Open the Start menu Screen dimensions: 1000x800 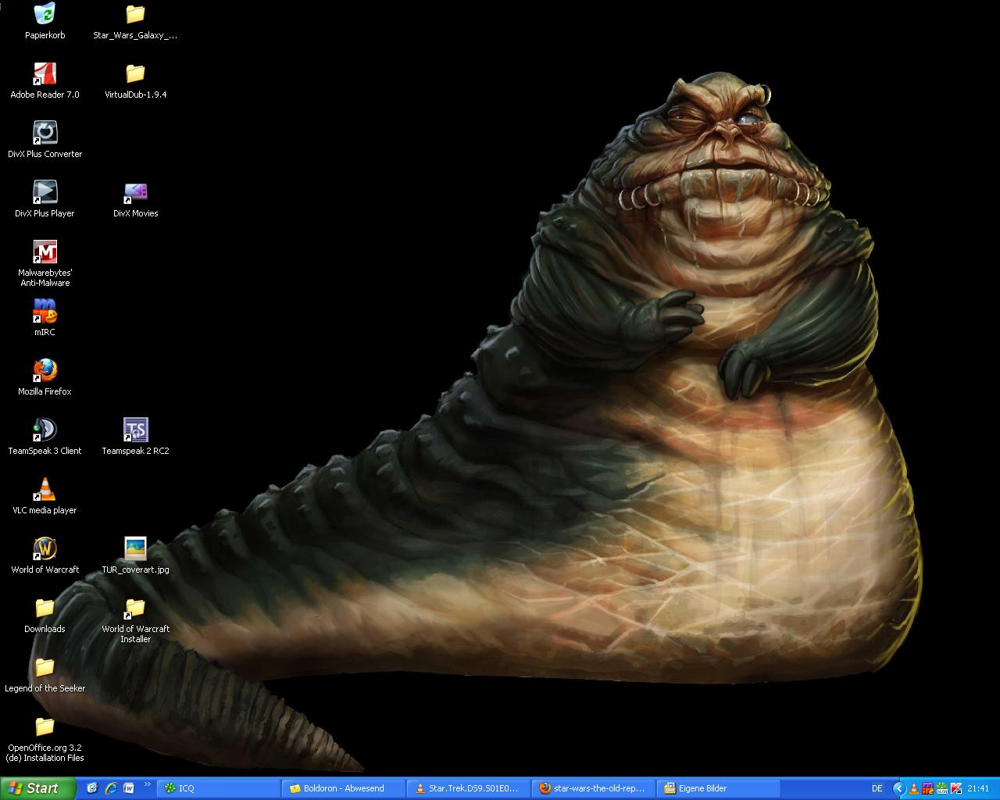point(37,788)
